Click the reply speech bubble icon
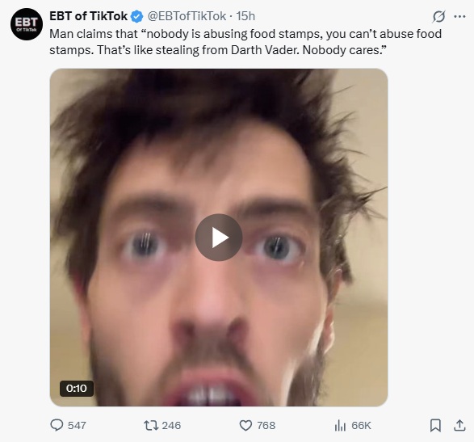Viewport: 474px width, 442px height. coord(57,425)
